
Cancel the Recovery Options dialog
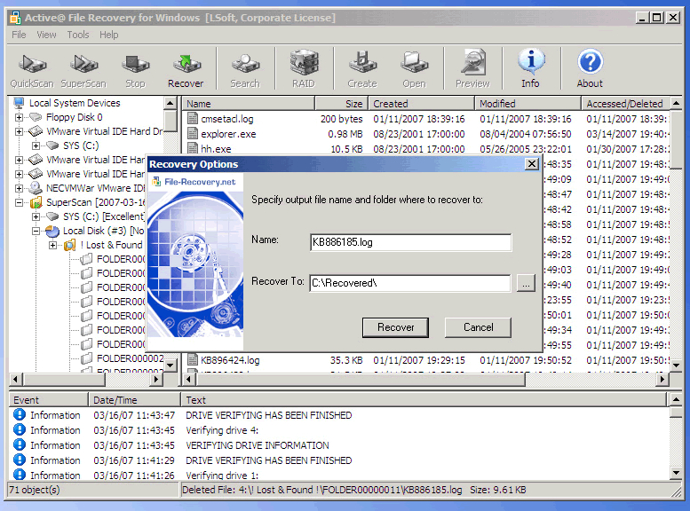point(478,327)
